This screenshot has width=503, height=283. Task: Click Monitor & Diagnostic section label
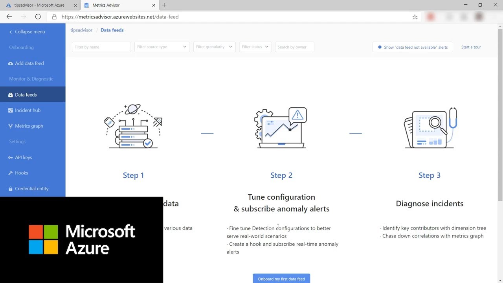click(x=31, y=79)
